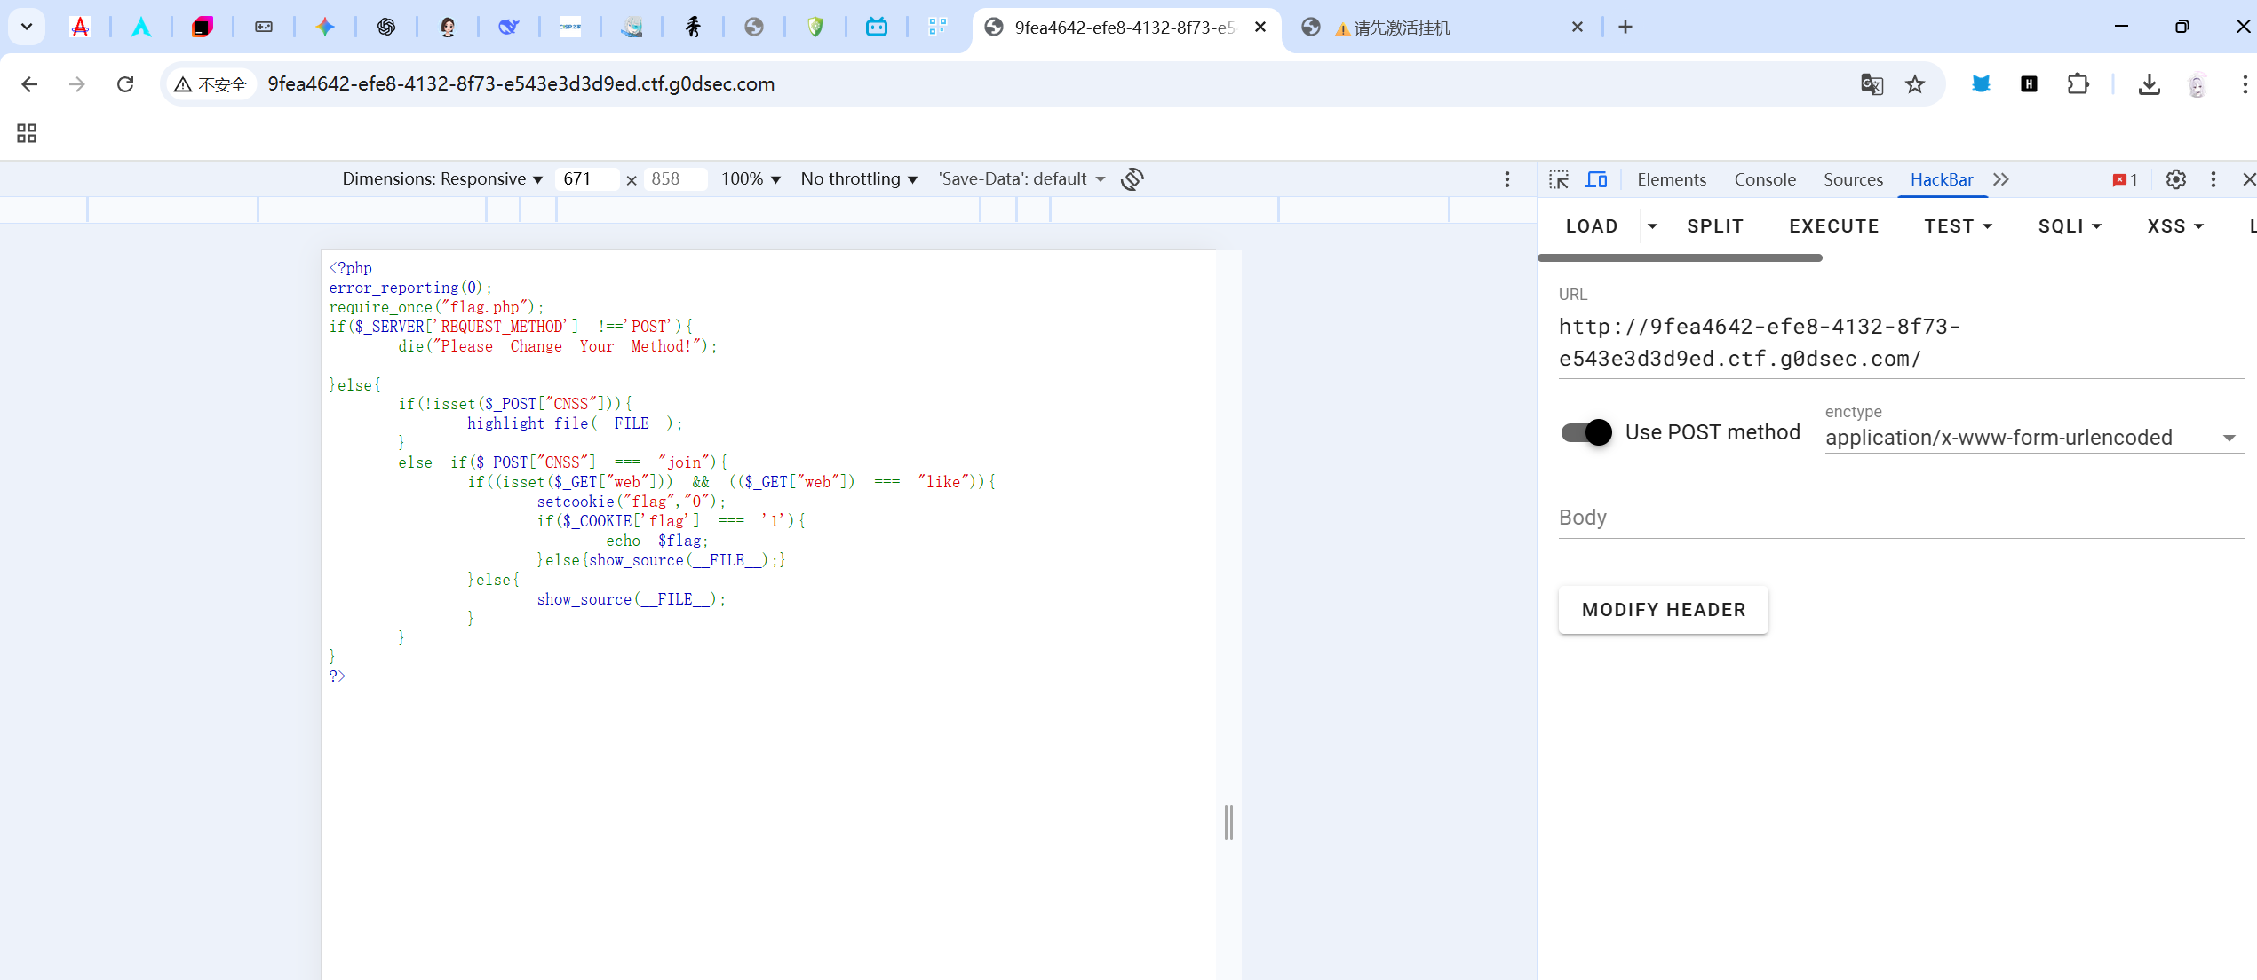Toggle the Use POST method switch
This screenshot has width=2257, height=980.
(x=1586, y=432)
